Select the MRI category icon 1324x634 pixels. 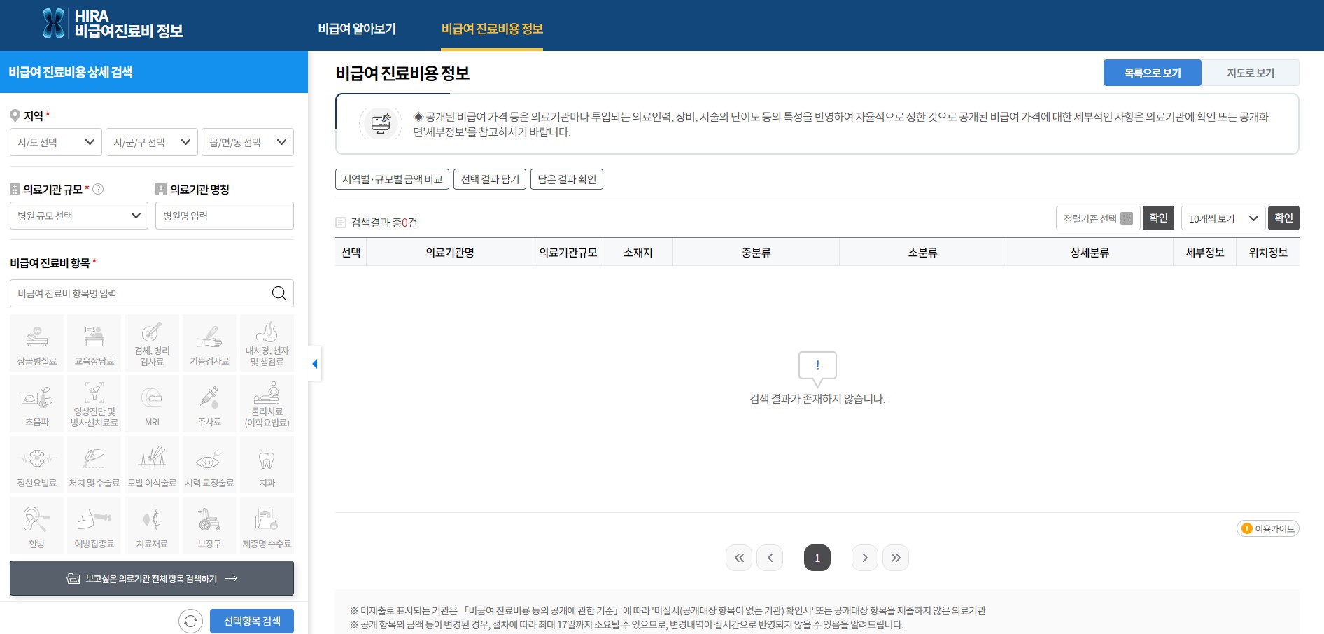pos(151,402)
